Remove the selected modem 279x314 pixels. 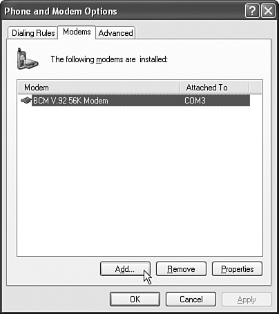[x=181, y=269]
